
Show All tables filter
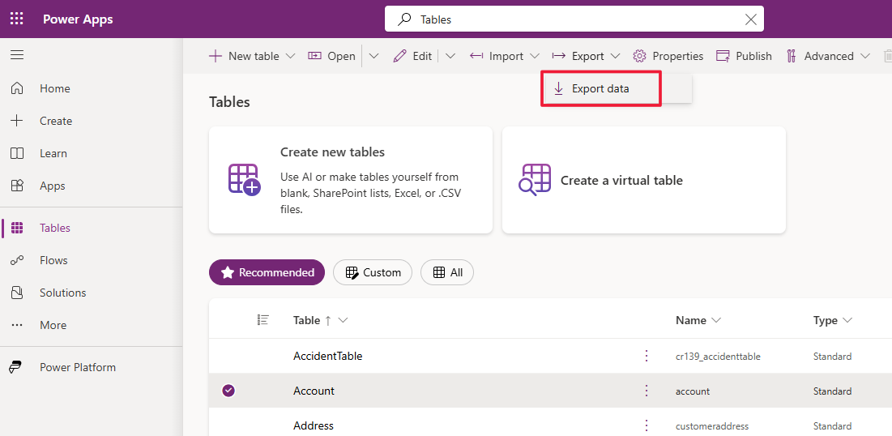click(447, 272)
